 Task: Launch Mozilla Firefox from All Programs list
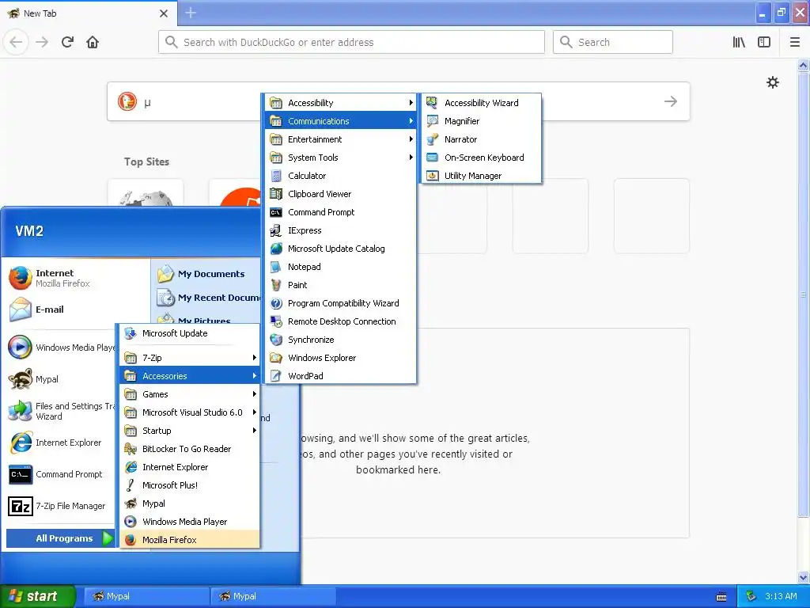[190, 540]
